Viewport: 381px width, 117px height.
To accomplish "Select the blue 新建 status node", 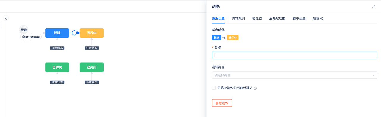I will pos(57,33).
